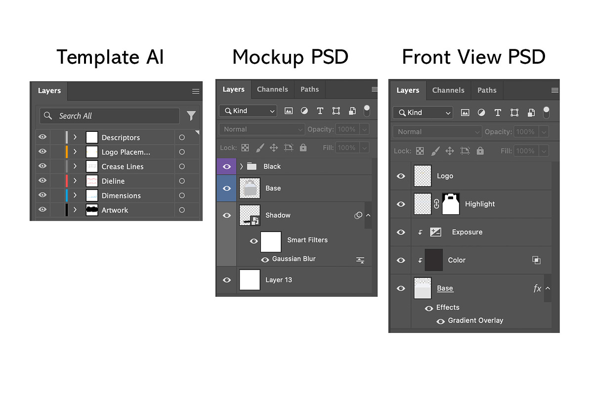593x395 pixels.
Task: Click the filter funnel icon in Template AI
Action: point(191,116)
